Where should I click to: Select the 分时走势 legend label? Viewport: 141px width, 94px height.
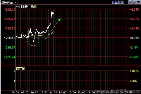coord(22,7)
